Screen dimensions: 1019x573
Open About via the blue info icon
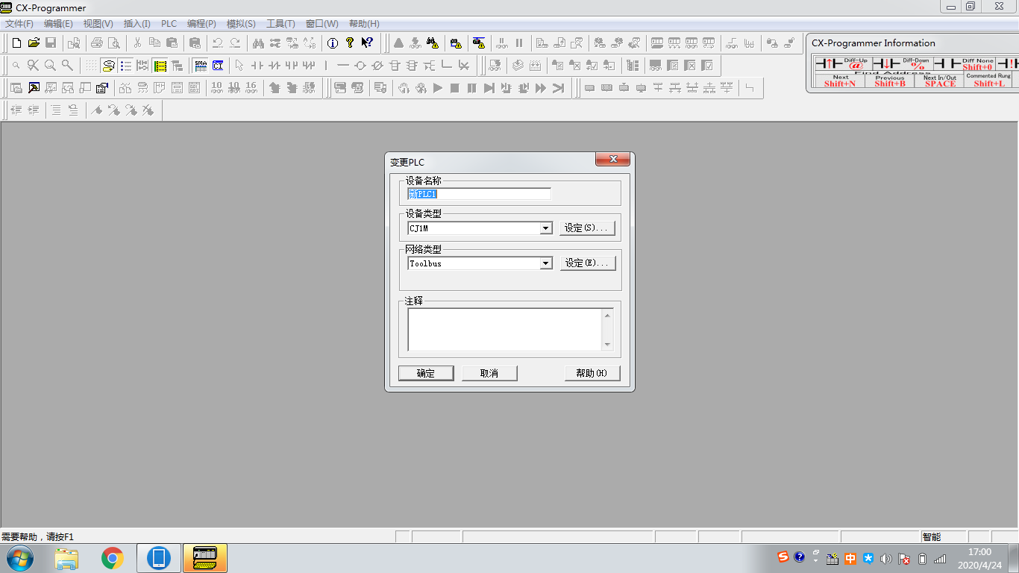[333, 43]
